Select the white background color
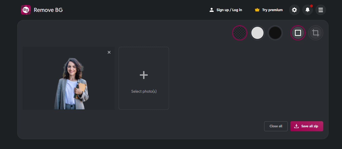This screenshot has width=342, height=149. pyautogui.click(x=257, y=33)
